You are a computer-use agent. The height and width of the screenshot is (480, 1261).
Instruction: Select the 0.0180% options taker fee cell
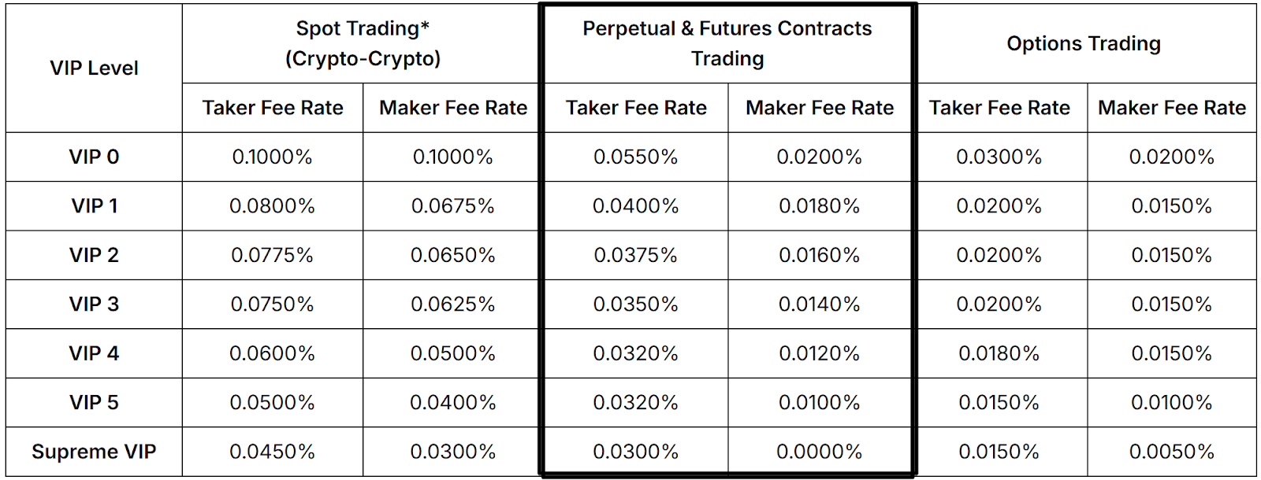coord(999,353)
